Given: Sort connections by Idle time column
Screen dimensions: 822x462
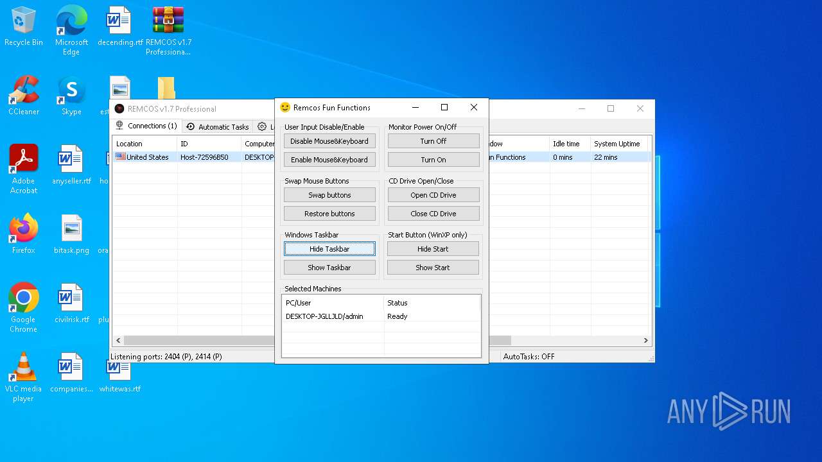Looking at the screenshot, I should coord(570,144).
